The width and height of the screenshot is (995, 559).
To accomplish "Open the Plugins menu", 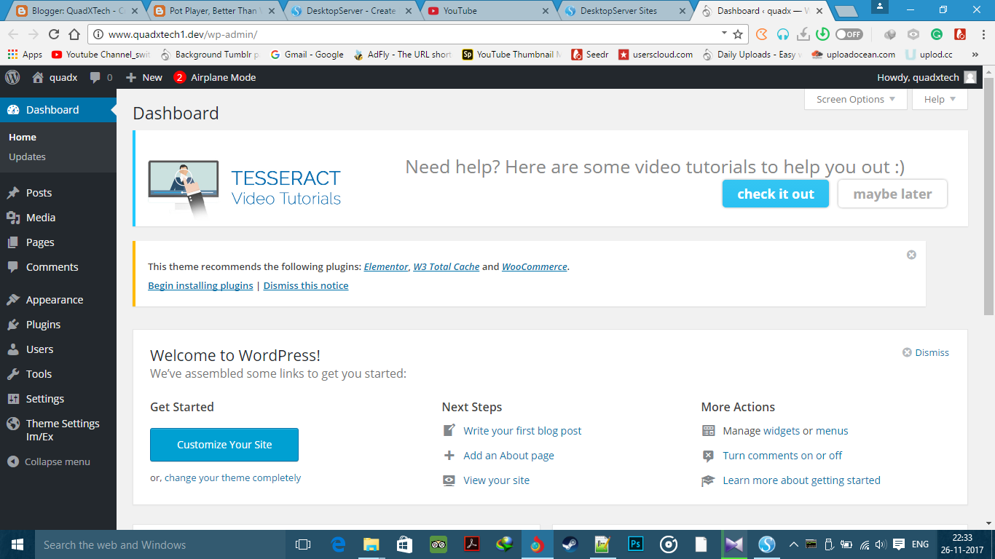I will pyautogui.click(x=58, y=325).
